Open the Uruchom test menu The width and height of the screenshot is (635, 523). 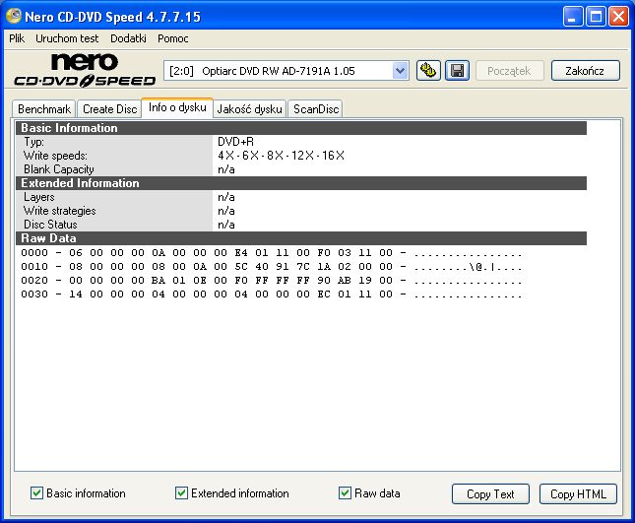pos(67,38)
